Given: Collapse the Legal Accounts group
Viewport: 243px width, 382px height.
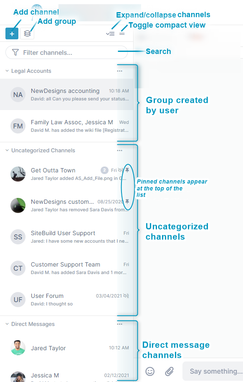Looking at the screenshot, I should [x=7, y=71].
